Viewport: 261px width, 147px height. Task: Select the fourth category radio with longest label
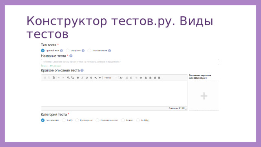[x=97, y=120]
